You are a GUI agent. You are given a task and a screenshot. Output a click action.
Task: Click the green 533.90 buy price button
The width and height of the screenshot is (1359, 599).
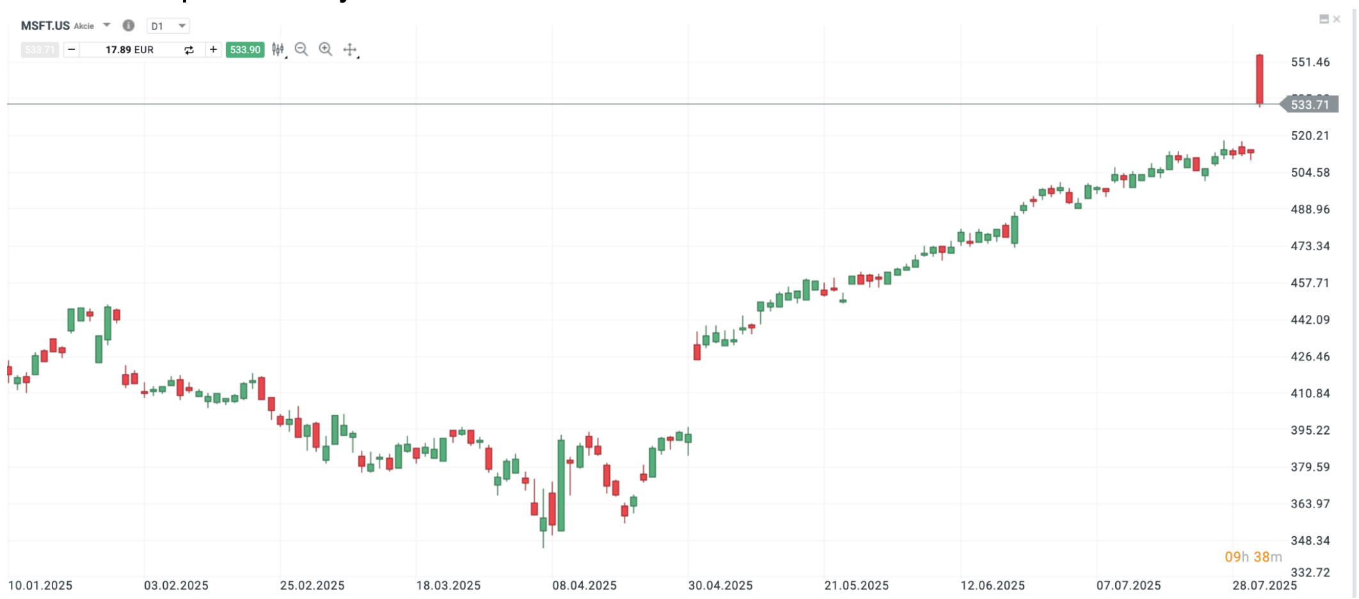[245, 49]
